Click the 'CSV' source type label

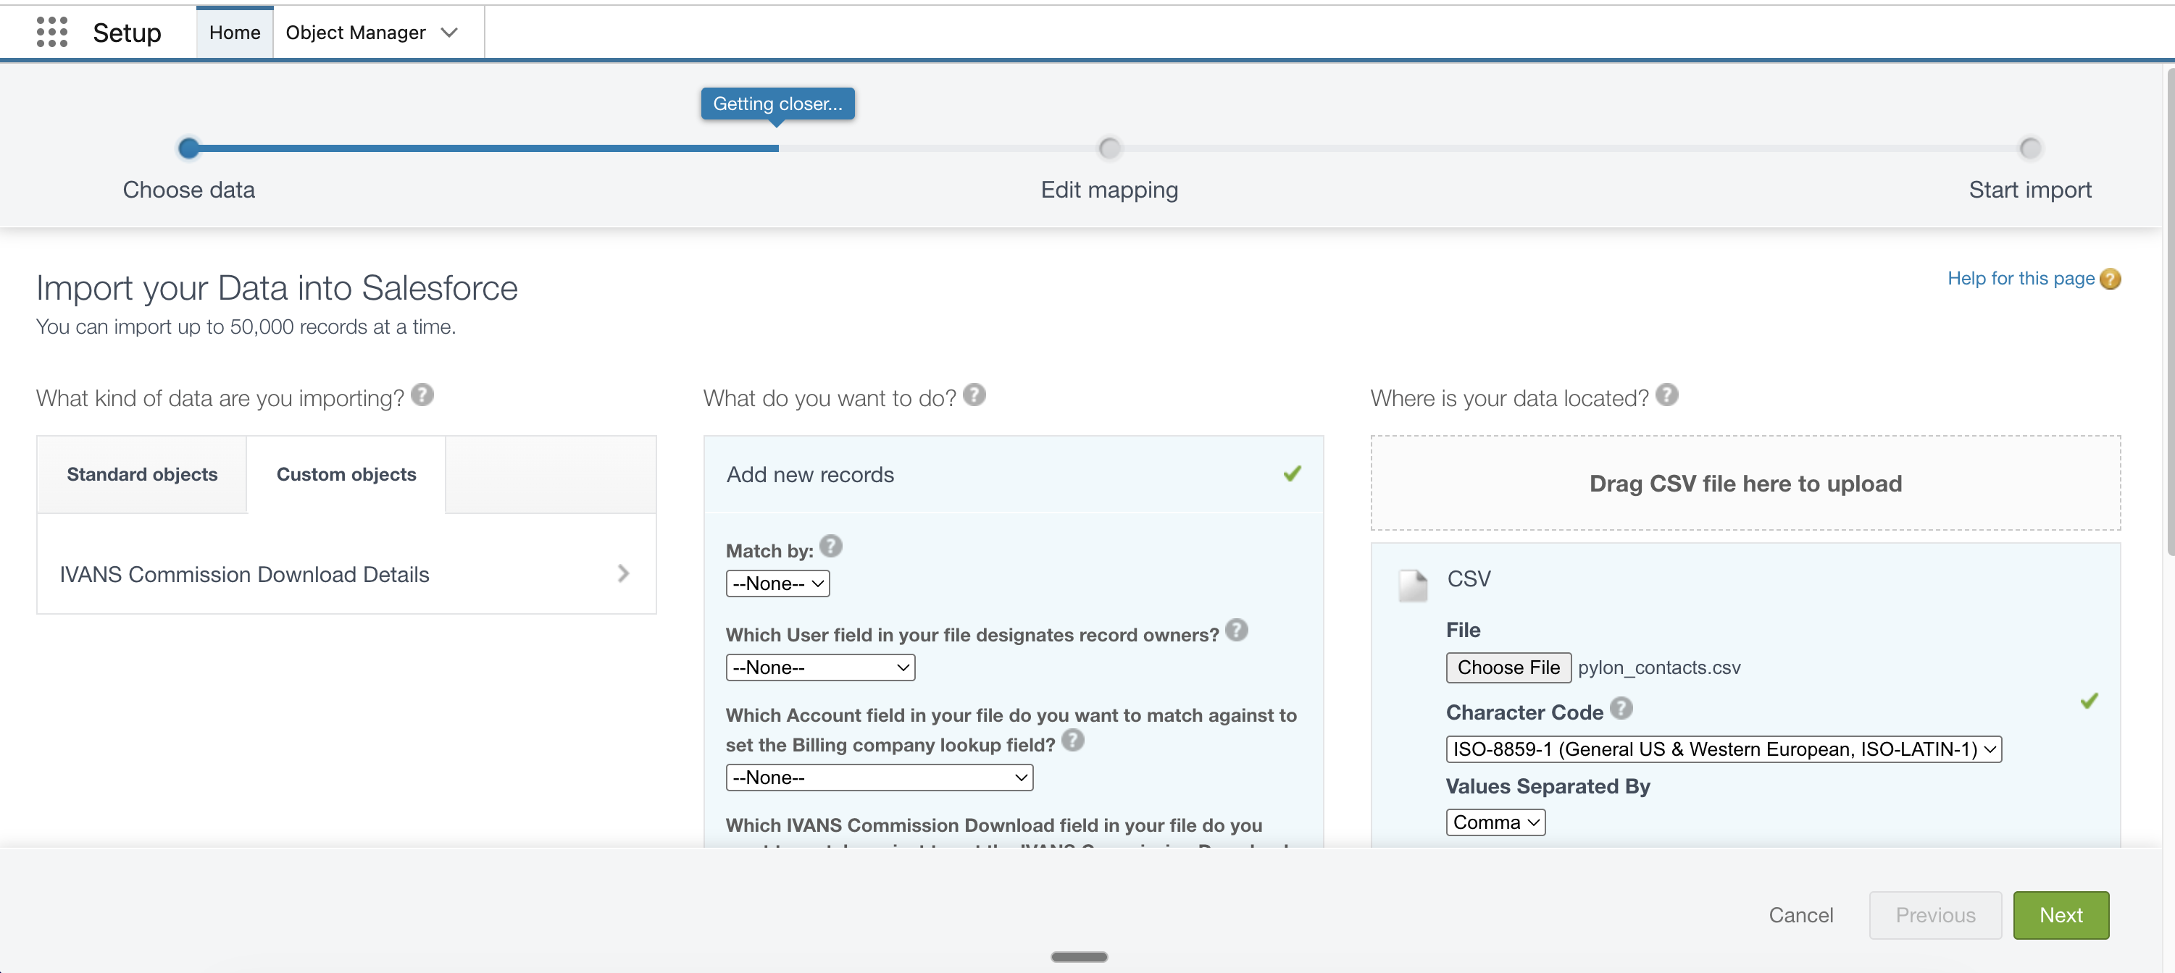(x=1469, y=579)
